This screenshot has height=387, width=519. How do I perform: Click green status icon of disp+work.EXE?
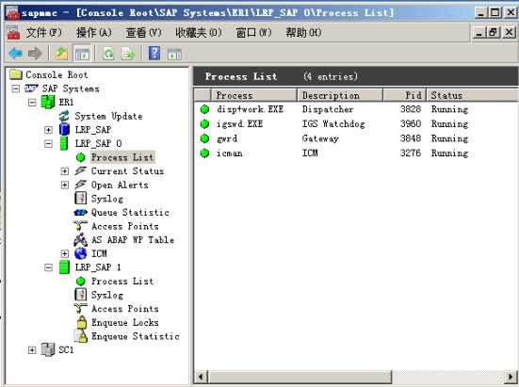click(x=205, y=109)
